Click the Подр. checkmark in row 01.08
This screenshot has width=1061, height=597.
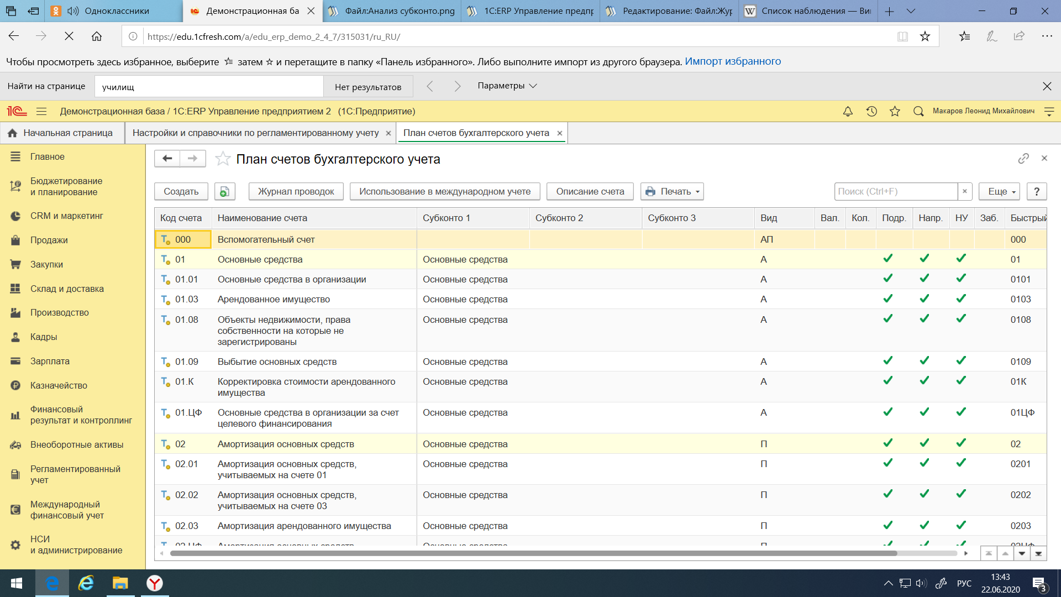[888, 318]
